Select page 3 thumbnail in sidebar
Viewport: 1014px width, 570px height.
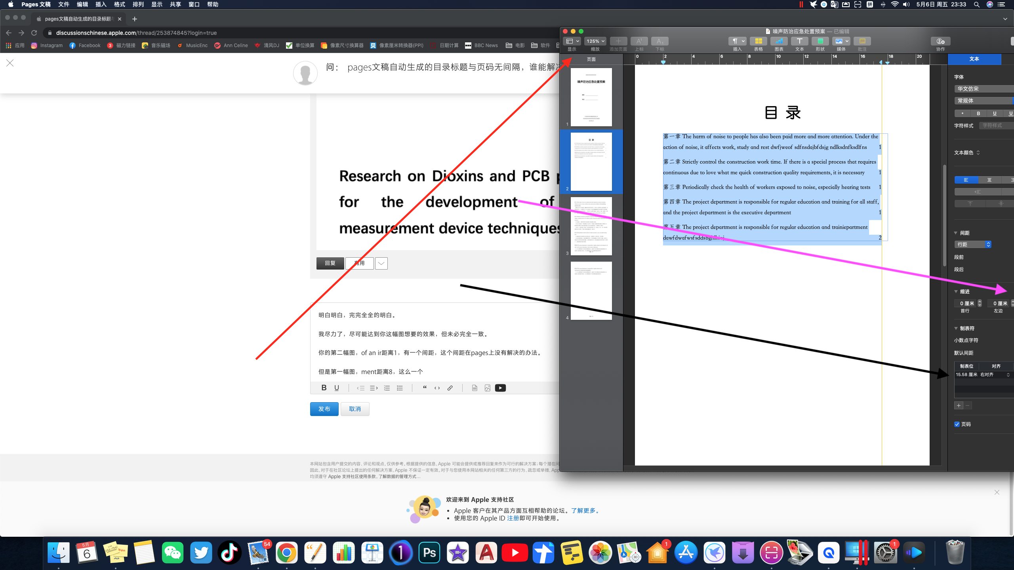(591, 226)
